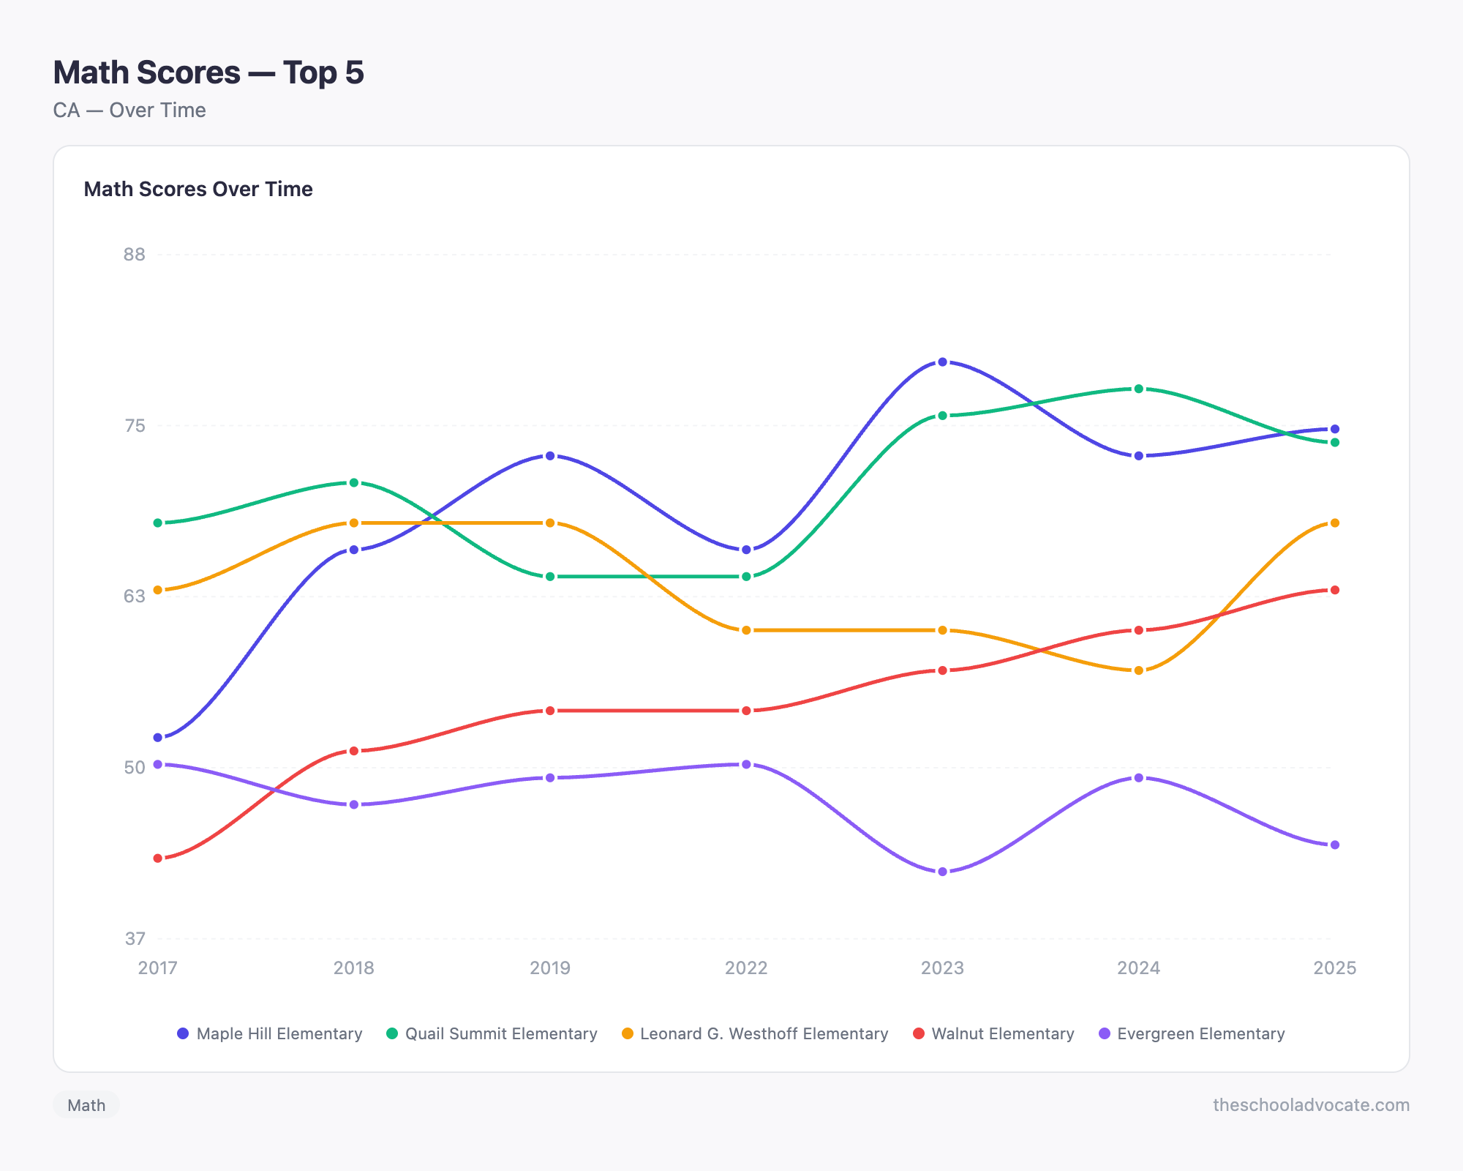Select Westhoff's 2024 data point
The width and height of the screenshot is (1463, 1171).
(x=1138, y=670)
